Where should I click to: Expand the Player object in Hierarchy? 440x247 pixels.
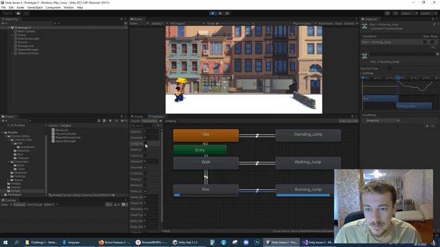point(12,35)
